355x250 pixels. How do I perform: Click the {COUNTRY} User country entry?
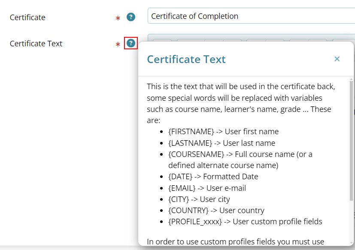216,211
